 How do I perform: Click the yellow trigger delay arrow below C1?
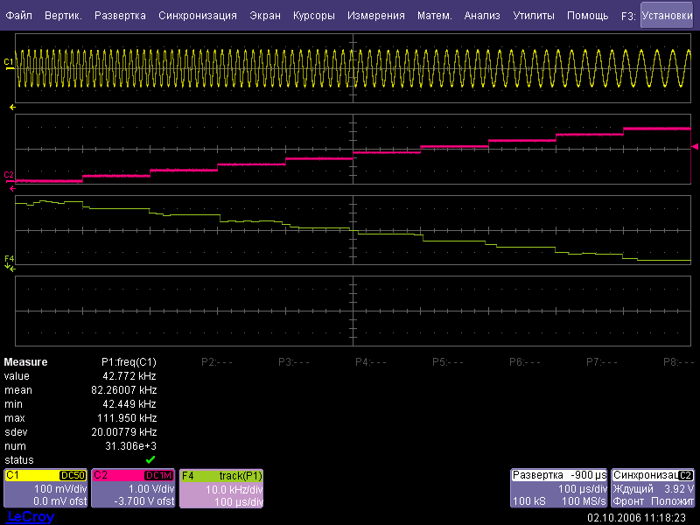(x=12, y=107)
